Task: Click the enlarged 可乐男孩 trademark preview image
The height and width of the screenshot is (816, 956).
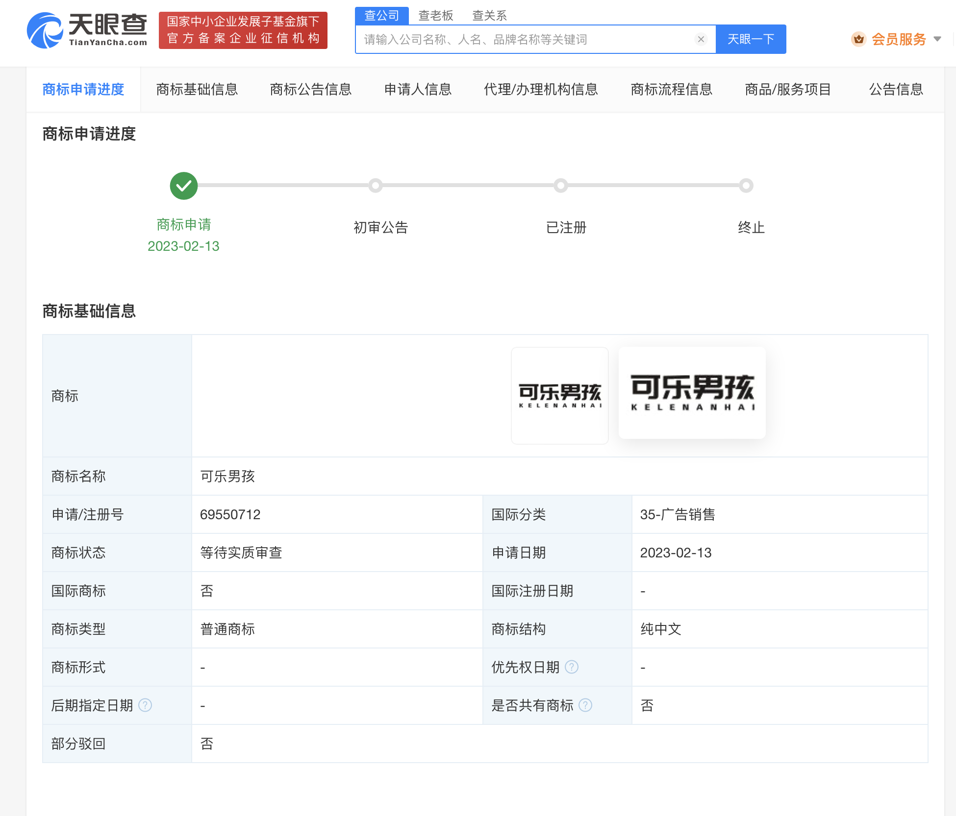Action: (692, 393)
